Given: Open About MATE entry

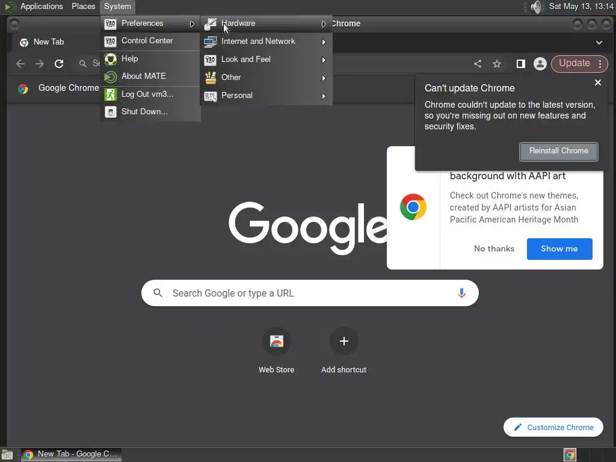Looking at the screenshot, I should [150, 76].
